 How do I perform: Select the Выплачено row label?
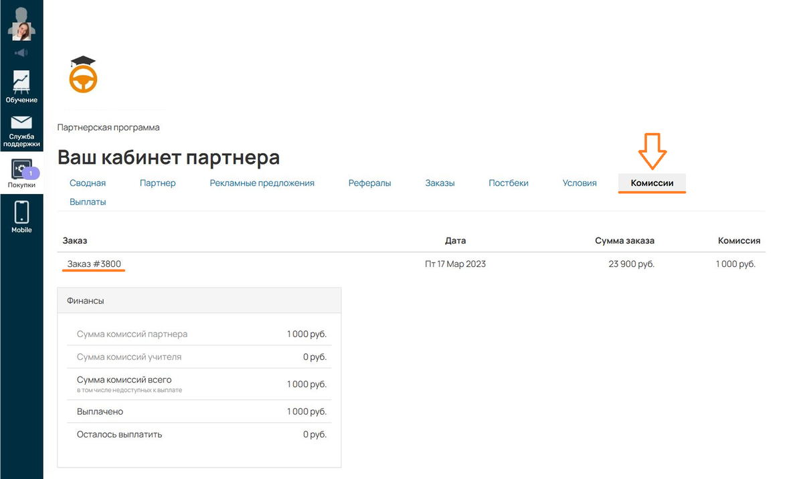coord(100,411)
